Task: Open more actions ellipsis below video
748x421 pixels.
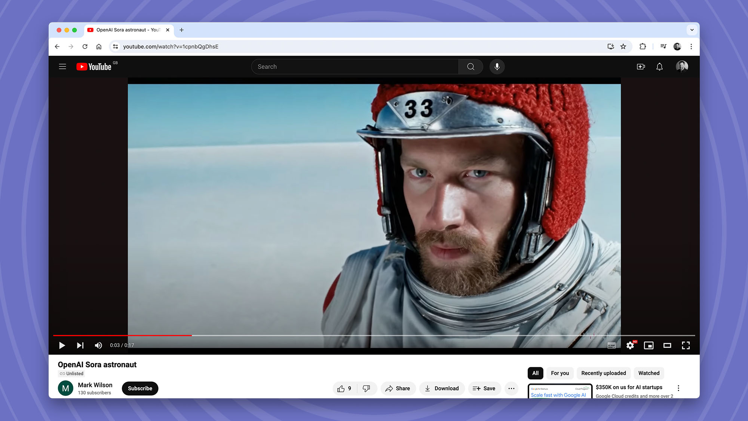Action: point(511,388)
